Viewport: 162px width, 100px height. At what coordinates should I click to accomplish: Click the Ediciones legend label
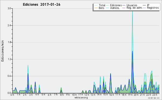click(x=116, y=5)
